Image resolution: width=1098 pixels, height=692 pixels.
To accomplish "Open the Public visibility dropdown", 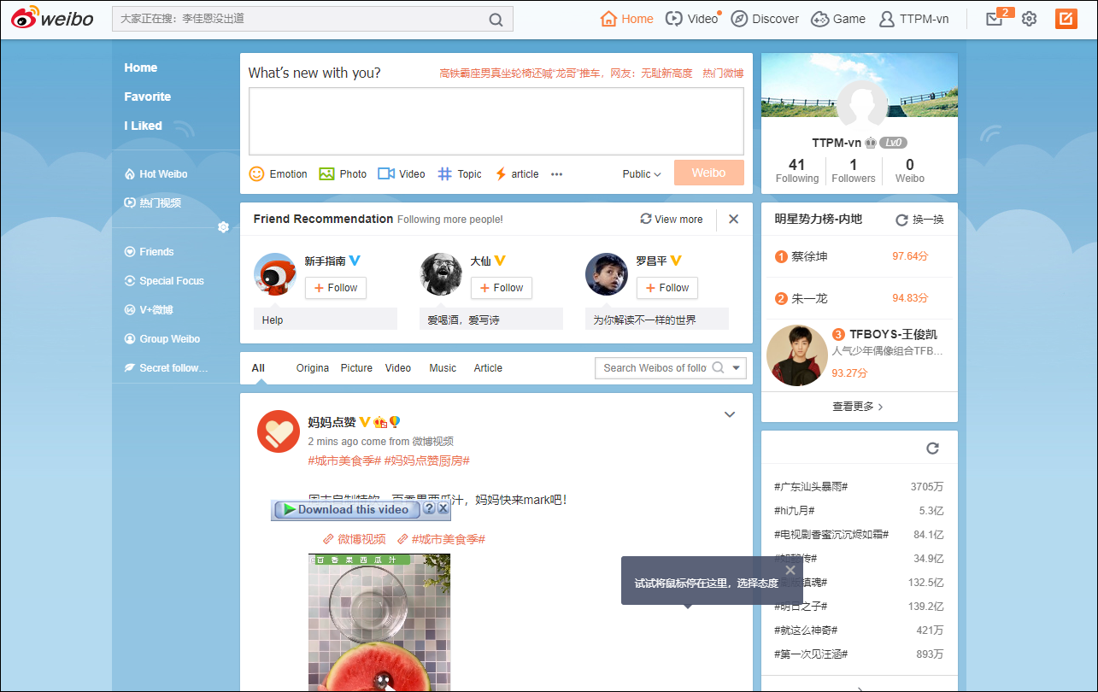I will pyautogui.click(x=640, y=173).
